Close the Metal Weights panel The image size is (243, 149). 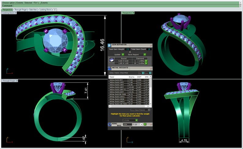151,68
